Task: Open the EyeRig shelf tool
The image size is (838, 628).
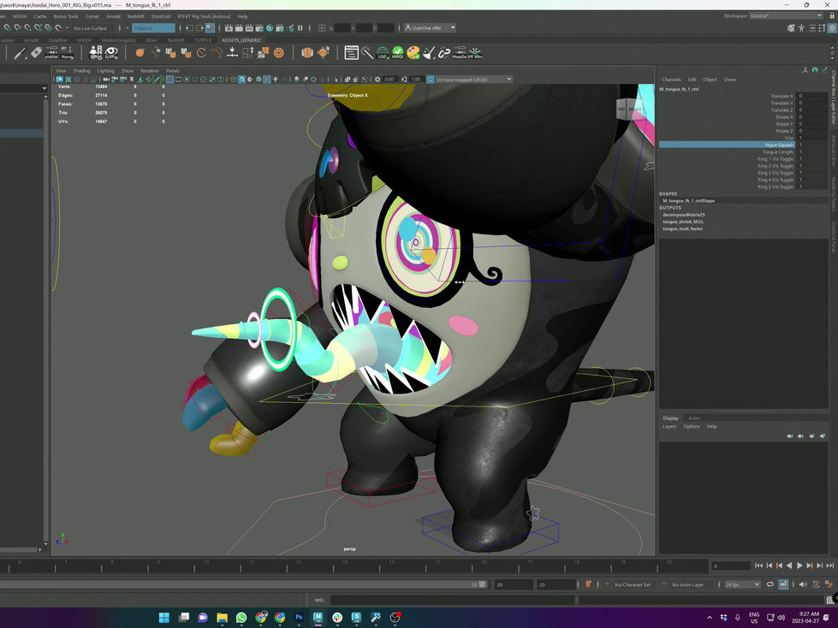Action: [x=111, y=52]
